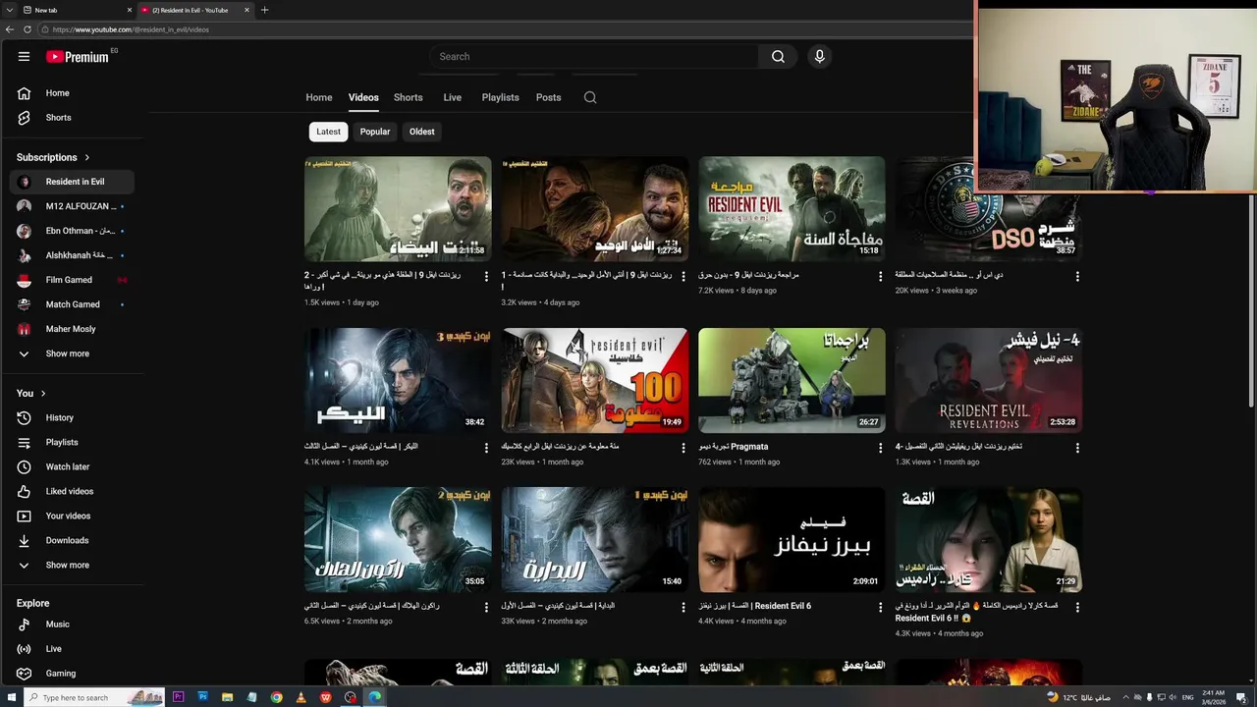Screen dimensions: 1257x707
Task: Open the Windows Start menu
Action: tap(12, 697)
